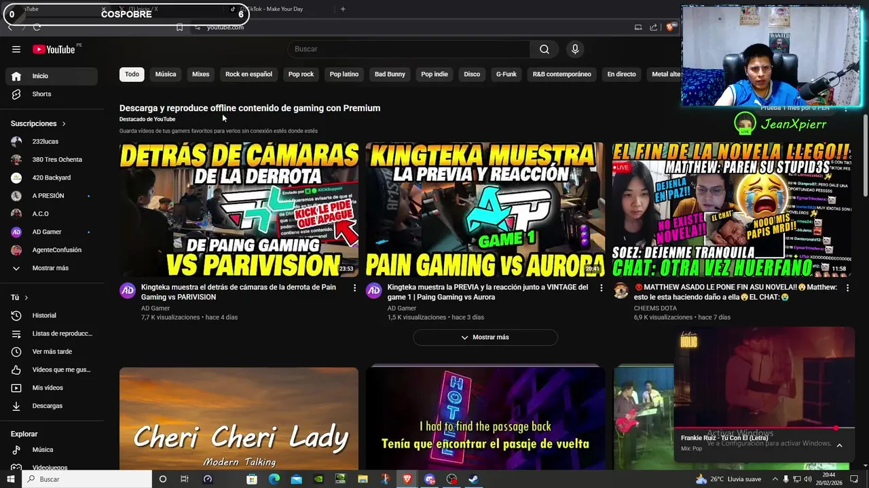Click Windows taskbar Buscar box
Image resolution: width=869 pixels, height=488 pixels.
[87, 479]
